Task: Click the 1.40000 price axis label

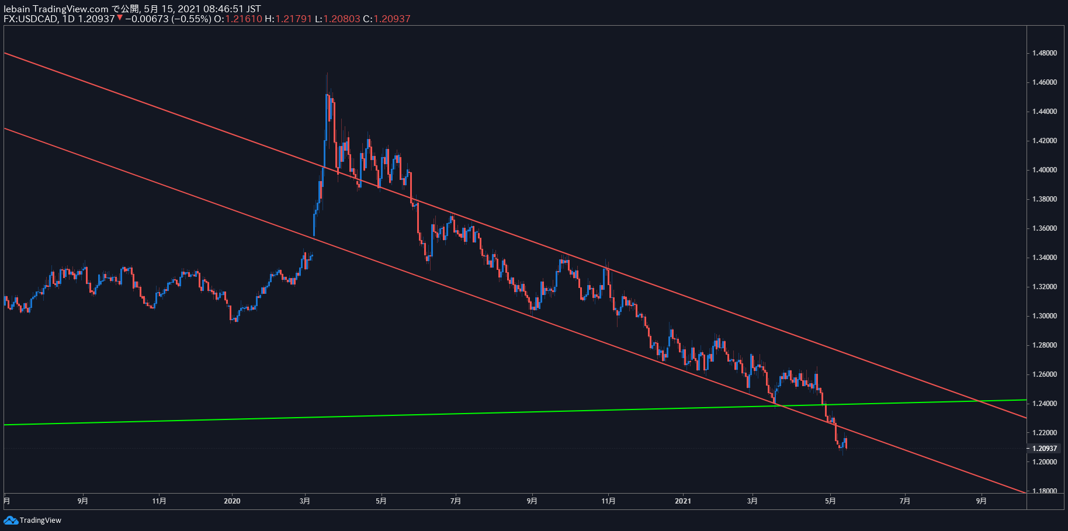Action: 1044,170
